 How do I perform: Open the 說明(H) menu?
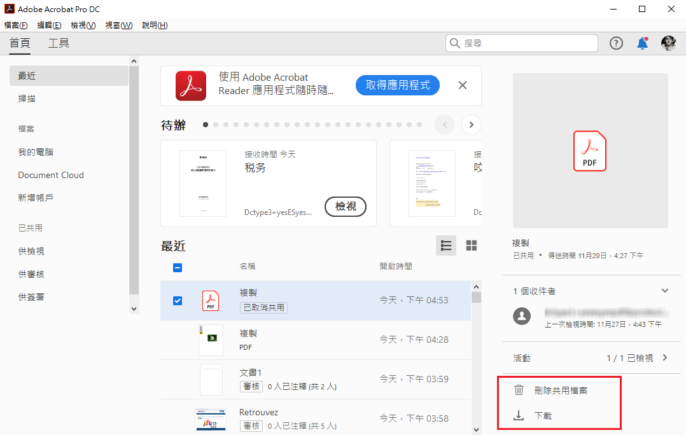[x=155, y=25]
